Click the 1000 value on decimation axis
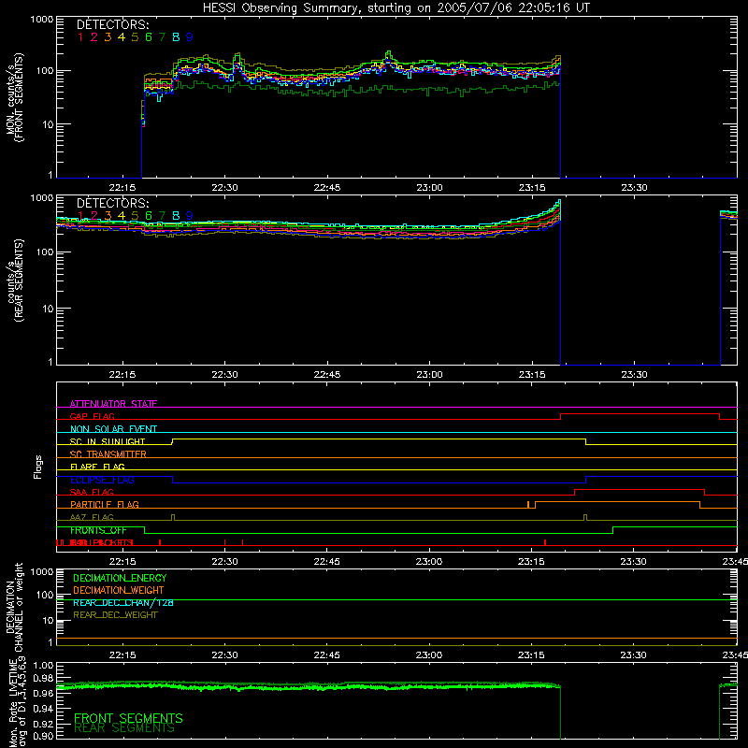This screenshot has width=748, height=748. click(x=41, y=572)
